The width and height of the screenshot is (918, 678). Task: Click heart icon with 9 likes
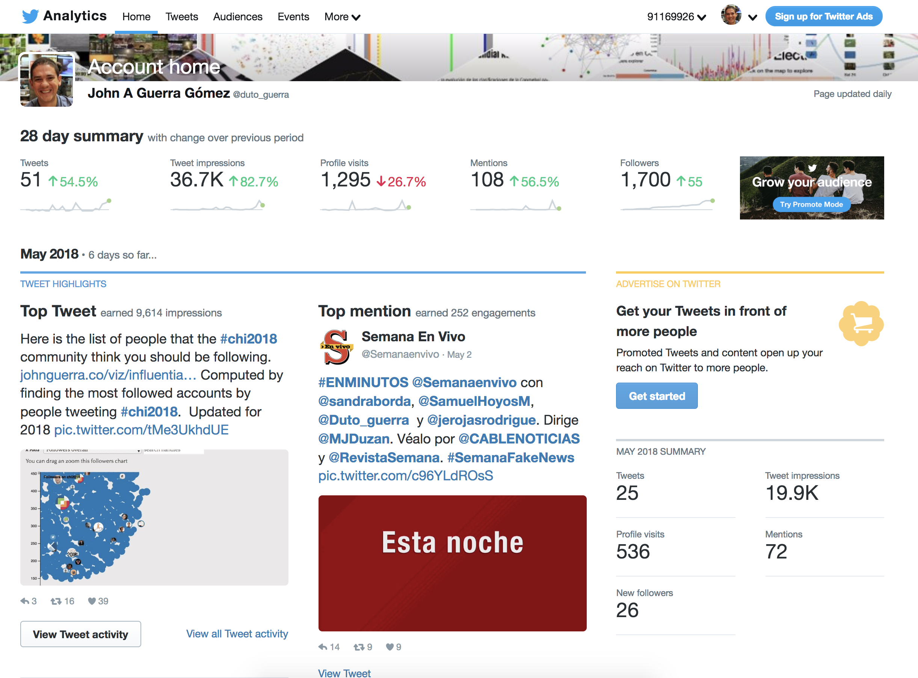click(390, 647)
